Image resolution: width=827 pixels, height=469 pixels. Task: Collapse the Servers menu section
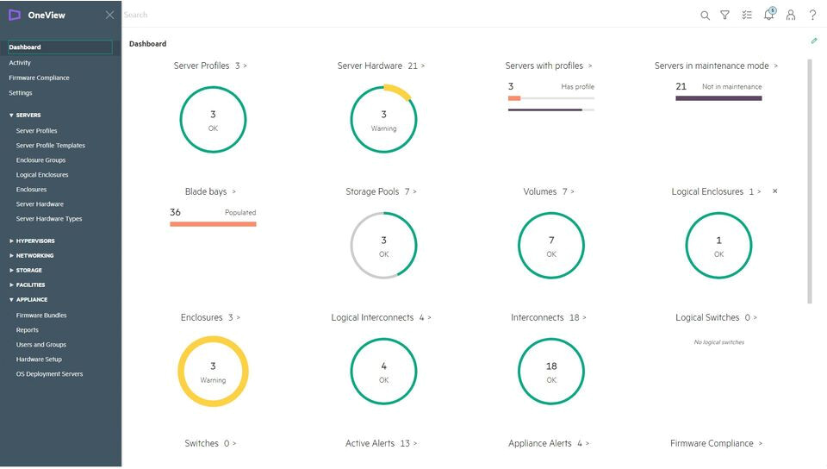12,115
